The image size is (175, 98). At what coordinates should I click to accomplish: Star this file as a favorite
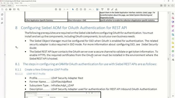(6, 10)
